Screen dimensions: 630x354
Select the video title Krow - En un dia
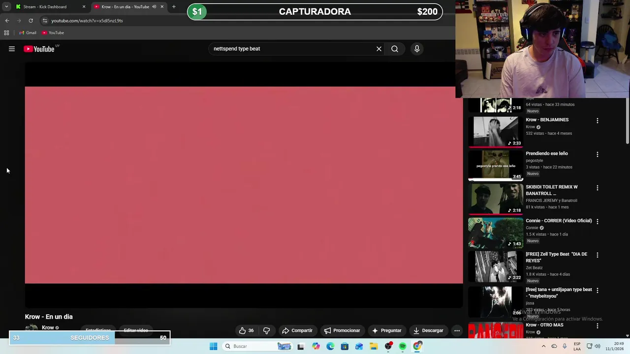tap(49, 317)
